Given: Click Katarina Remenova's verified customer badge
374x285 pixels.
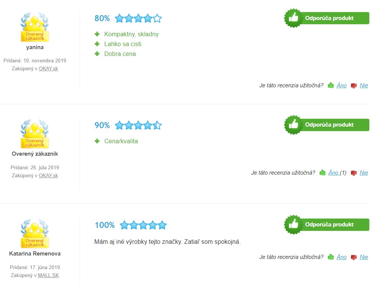Looking at the screenshot, I should (x=35, y=234).
